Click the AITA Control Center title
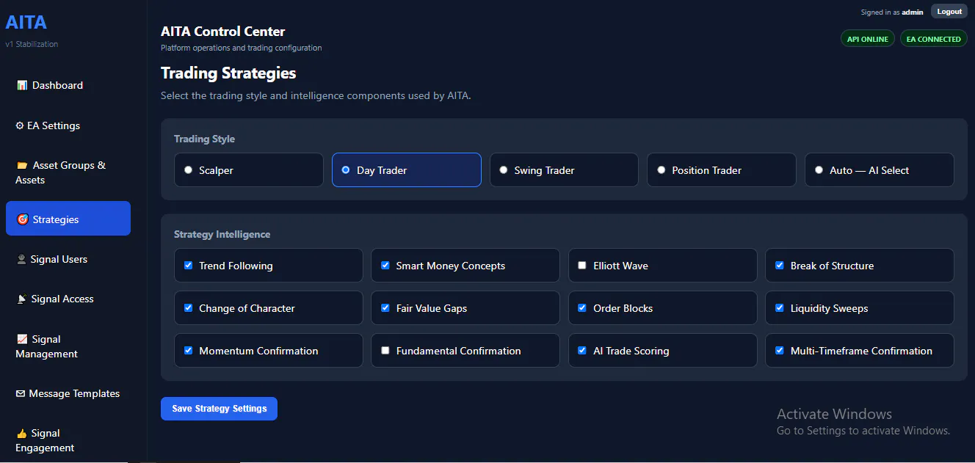Viewport: 975px width, 463px height. pyautogui.click(x=222, y=32)
